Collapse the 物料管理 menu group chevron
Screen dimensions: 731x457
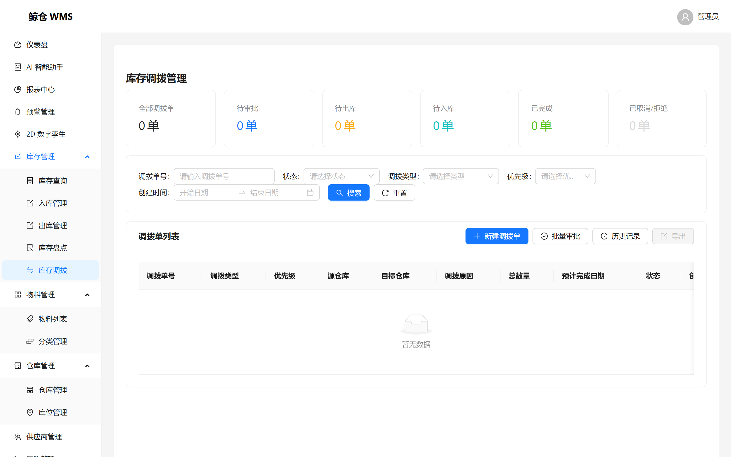[87, 295]
